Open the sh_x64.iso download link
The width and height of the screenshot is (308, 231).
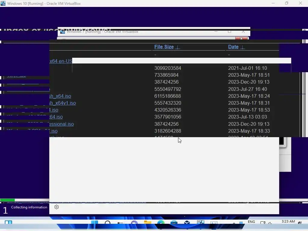click(x=60, y=96)
